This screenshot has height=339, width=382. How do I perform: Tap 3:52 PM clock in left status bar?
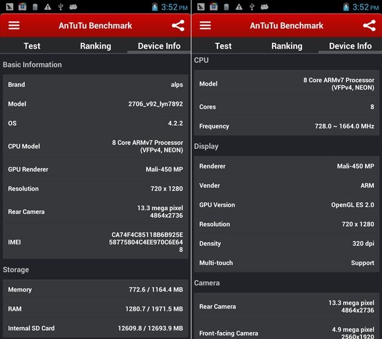tap(175, 7)
